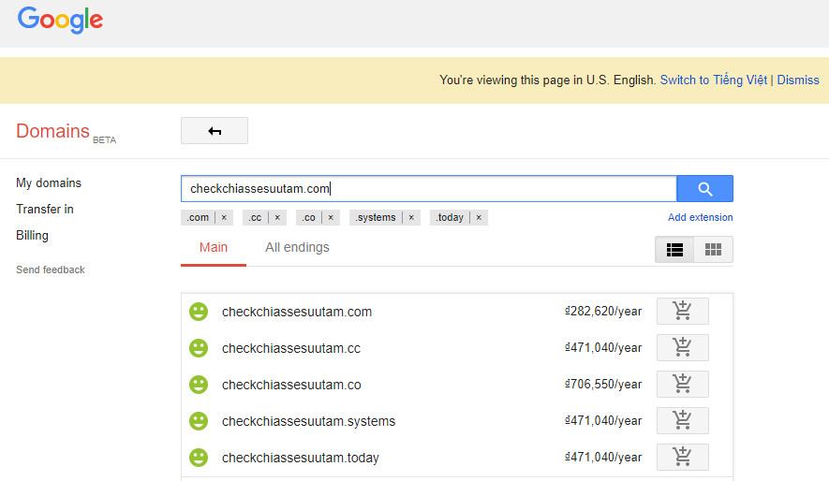Image resolution: width=829 pixels, height=481 pixels.
Task: Switch language to Tiếng Việt
Action: coord(713,80)
